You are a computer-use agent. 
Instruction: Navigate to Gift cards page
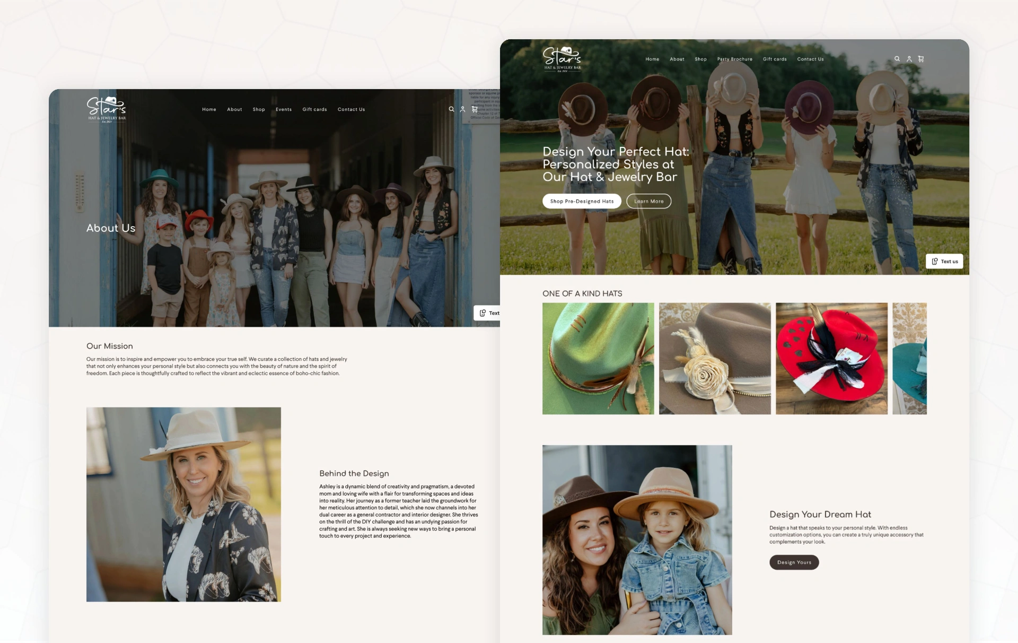(x=775, y=59)
